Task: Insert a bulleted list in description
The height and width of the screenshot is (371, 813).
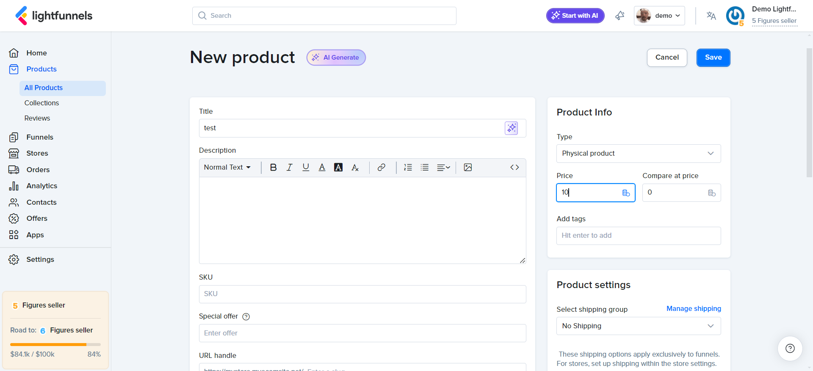Action: point(425,168)
